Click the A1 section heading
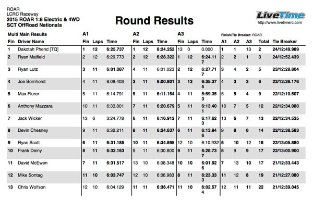 (86, 34)
